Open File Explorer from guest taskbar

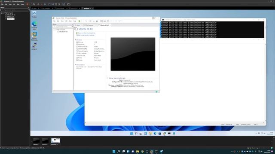150,133
